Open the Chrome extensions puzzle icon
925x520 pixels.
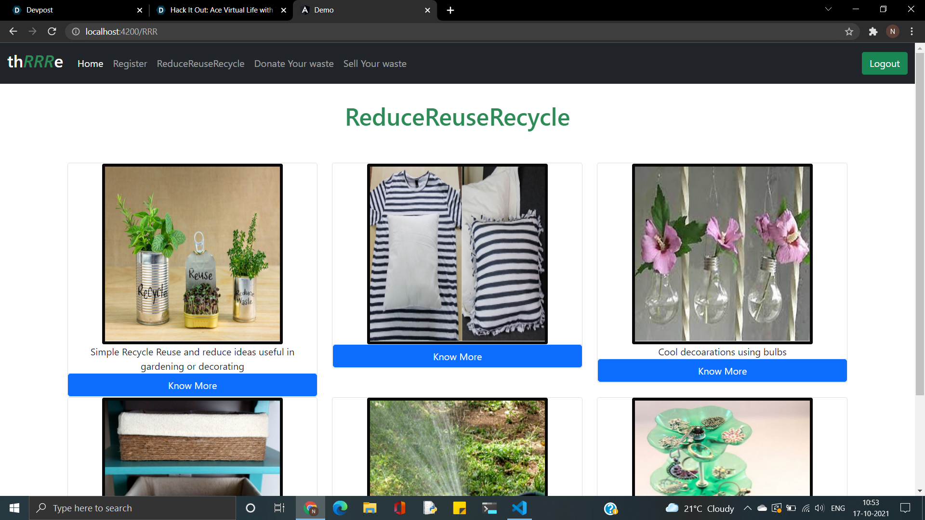873,31
